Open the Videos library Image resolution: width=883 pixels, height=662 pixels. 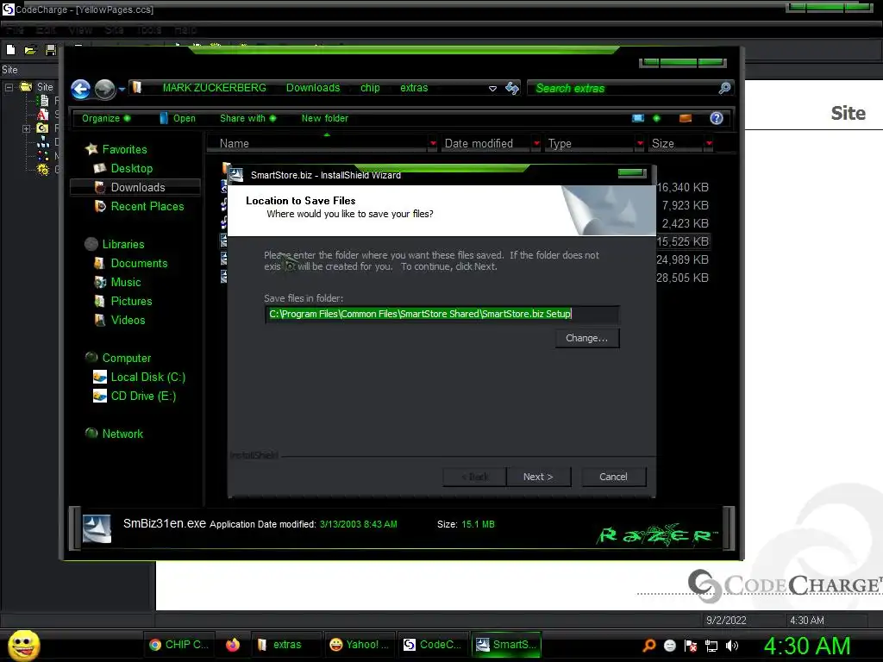[128, 321]
